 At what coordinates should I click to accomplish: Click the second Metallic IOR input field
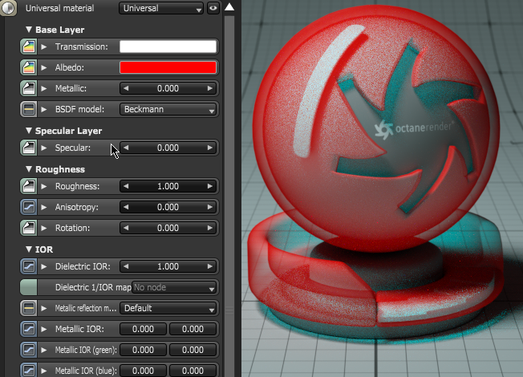point(193,329)
